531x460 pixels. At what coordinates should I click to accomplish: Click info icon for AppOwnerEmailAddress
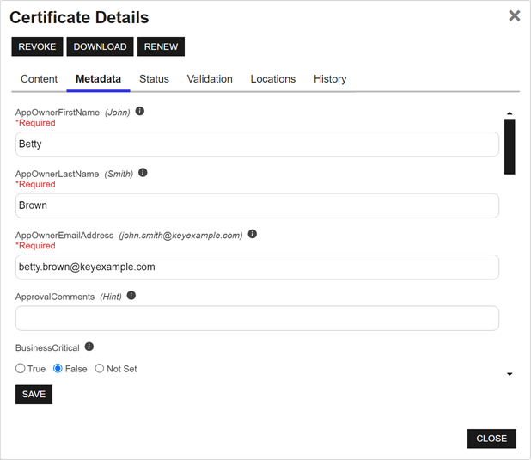point(253,234)
